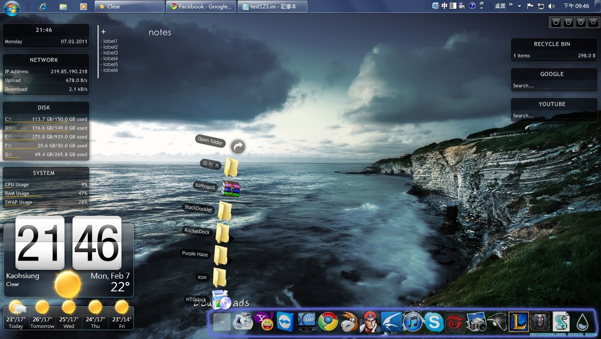Click the Open folder stack item

pos(239,147)
